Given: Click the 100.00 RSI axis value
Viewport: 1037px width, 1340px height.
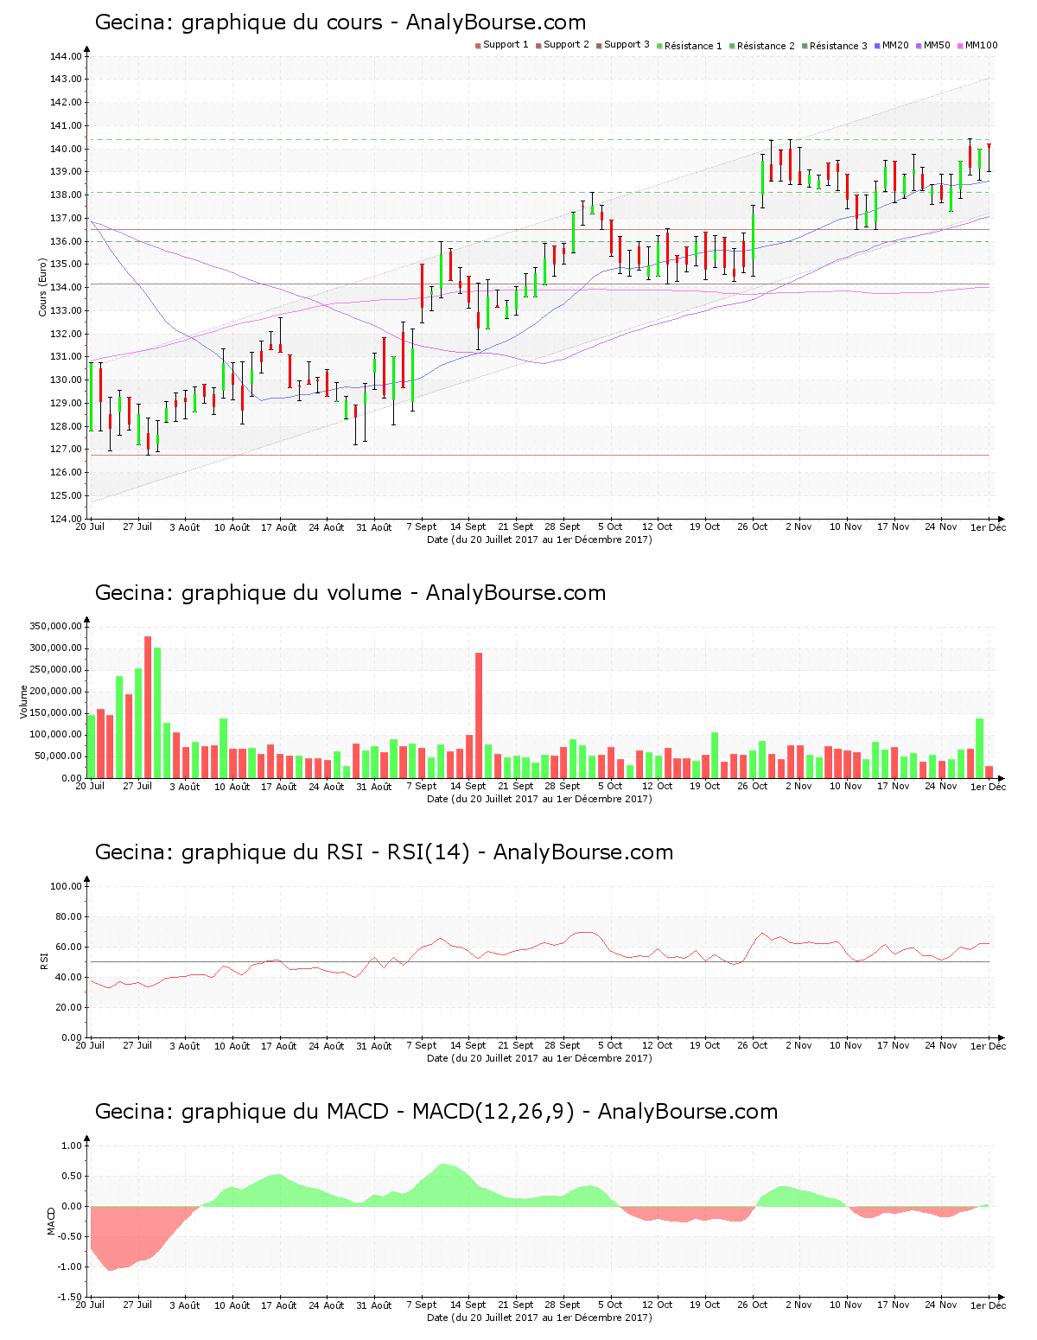Looking at the screenshot, I should 67,886.
